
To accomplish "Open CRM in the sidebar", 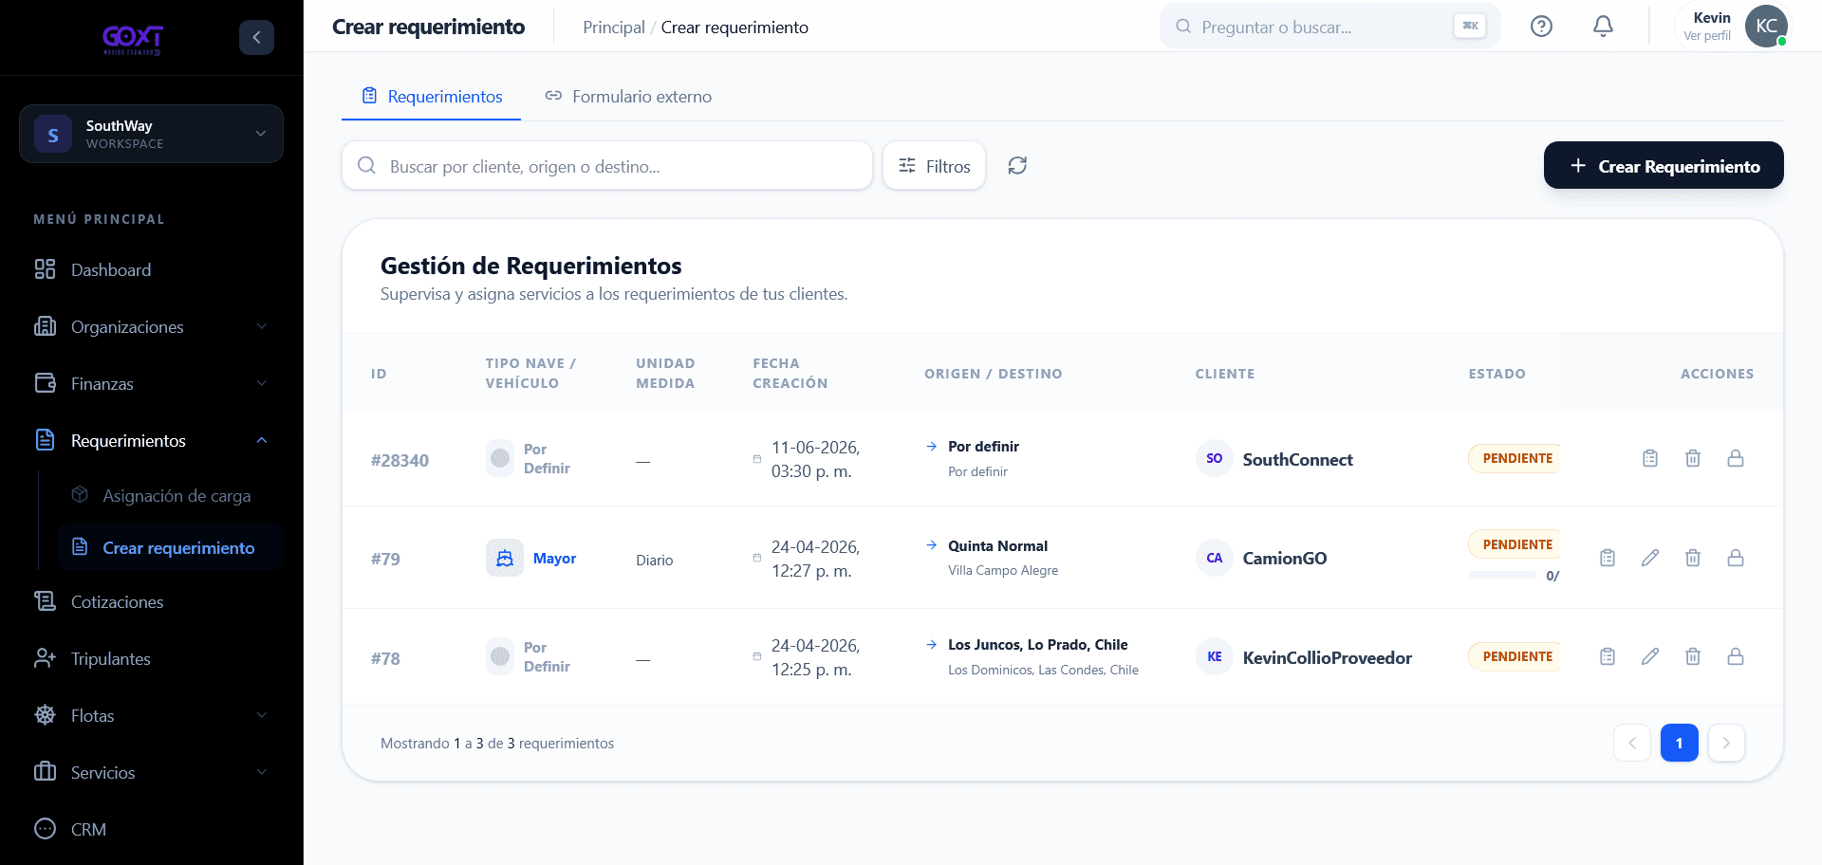I will pyautogui.click(x=152, y=830).
